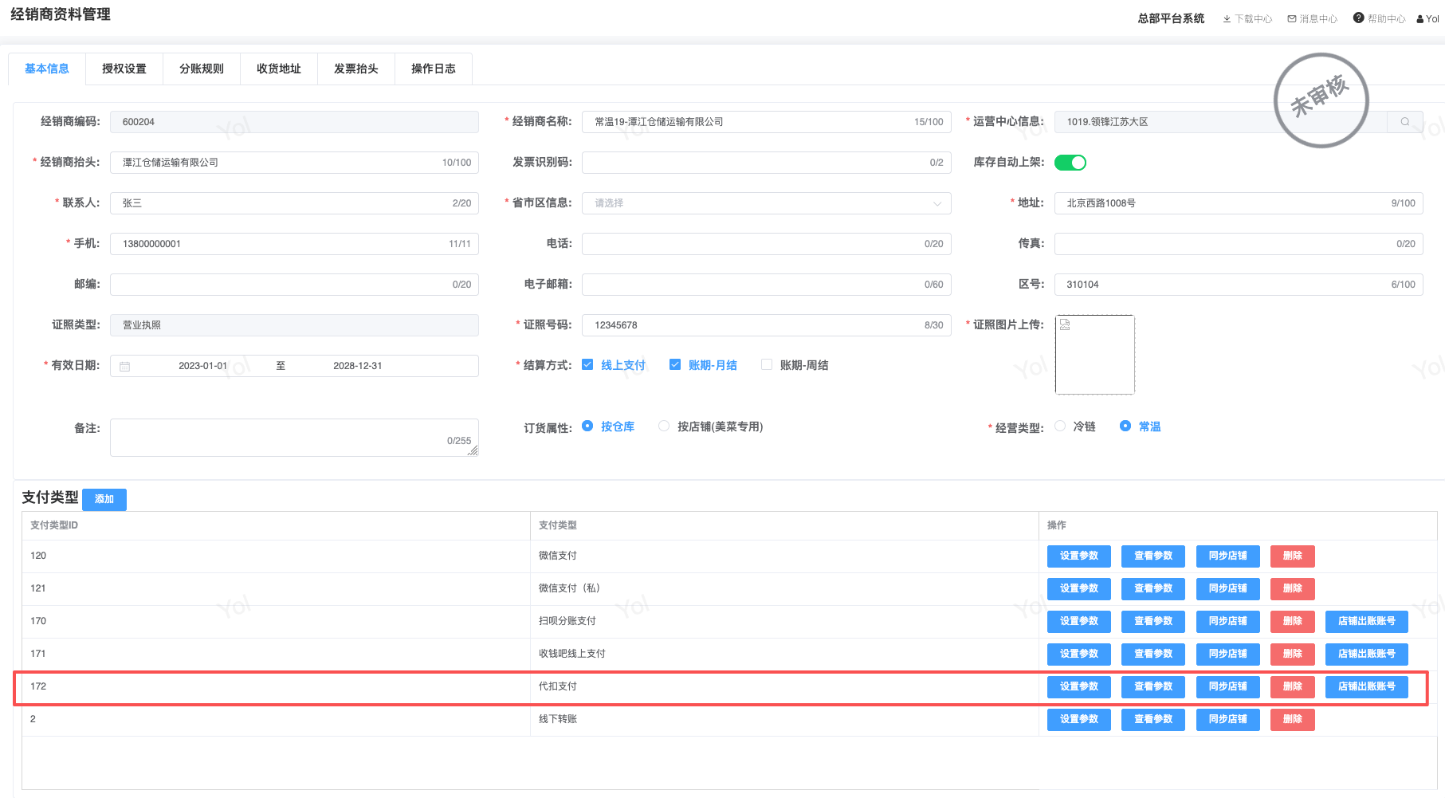Expand the 省市区信息 dropdown
Viewport: 1445px width, 798px height.
[766, 203]
